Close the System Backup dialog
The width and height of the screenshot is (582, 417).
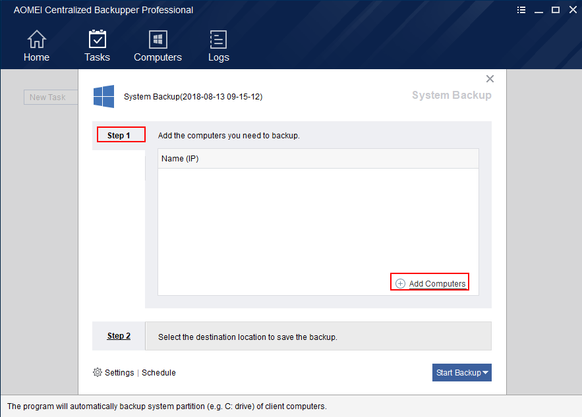click(490, 78)
